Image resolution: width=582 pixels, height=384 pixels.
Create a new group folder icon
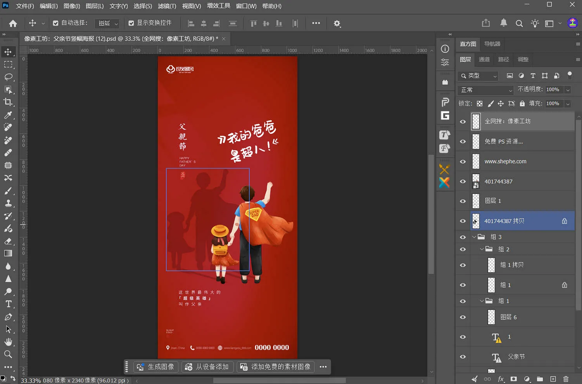(x=540, y=379)
